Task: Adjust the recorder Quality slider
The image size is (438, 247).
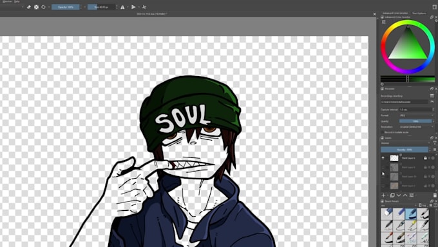Action: 415,121
